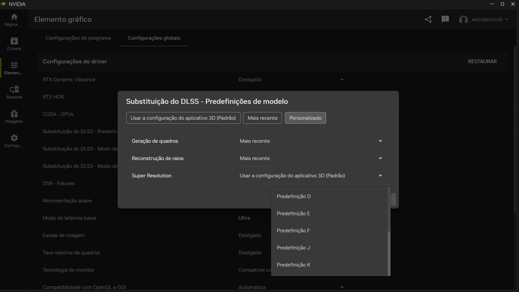Choose Predefinição D from the list
The image size is (519, 292).
coord(330,196)
